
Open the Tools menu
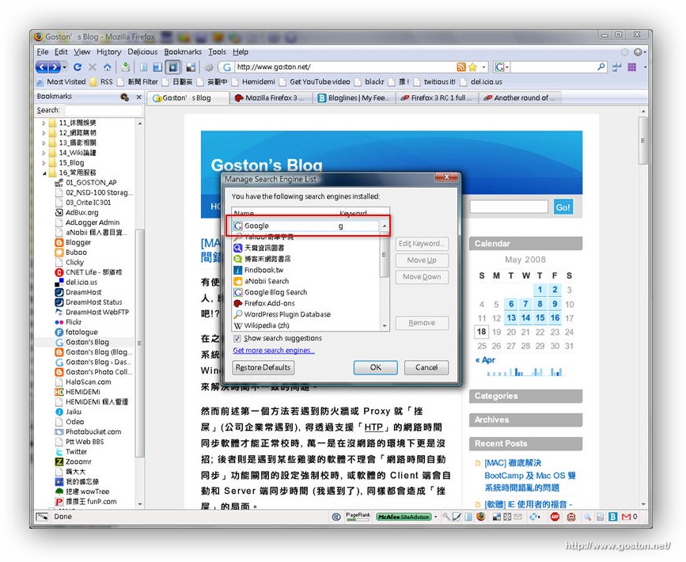point(217,51)
